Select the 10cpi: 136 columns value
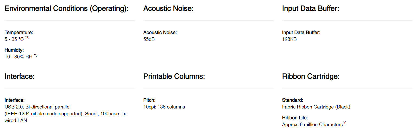Viewport: 414px width, 135px height. pyautogui.click(x=164, y=107)
